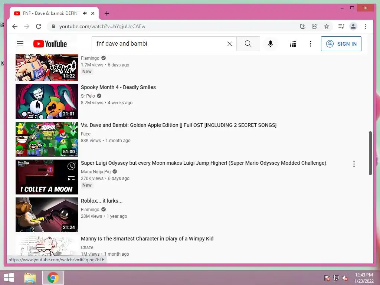This screenshot has width=380, height=285.
Task: Open the three-dot action menu for Super Luigi video
Action: (354, 164)
